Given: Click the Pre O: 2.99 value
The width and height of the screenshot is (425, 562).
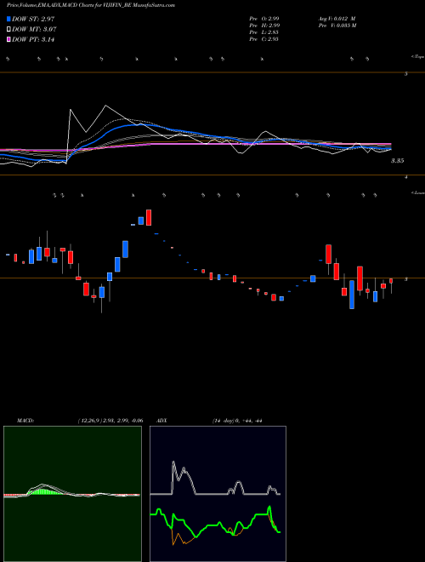Looking at the screenshot, I should pyautogui.click(x=264, y=19).
